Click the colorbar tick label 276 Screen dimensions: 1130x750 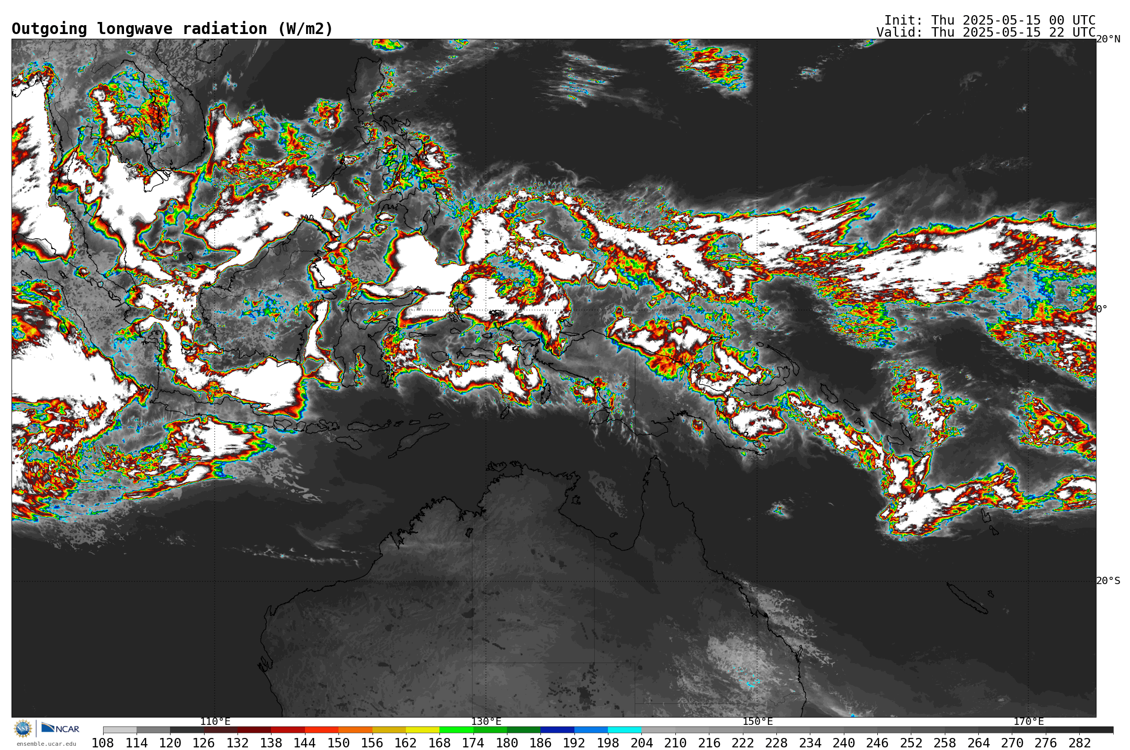pos(1046,743)
